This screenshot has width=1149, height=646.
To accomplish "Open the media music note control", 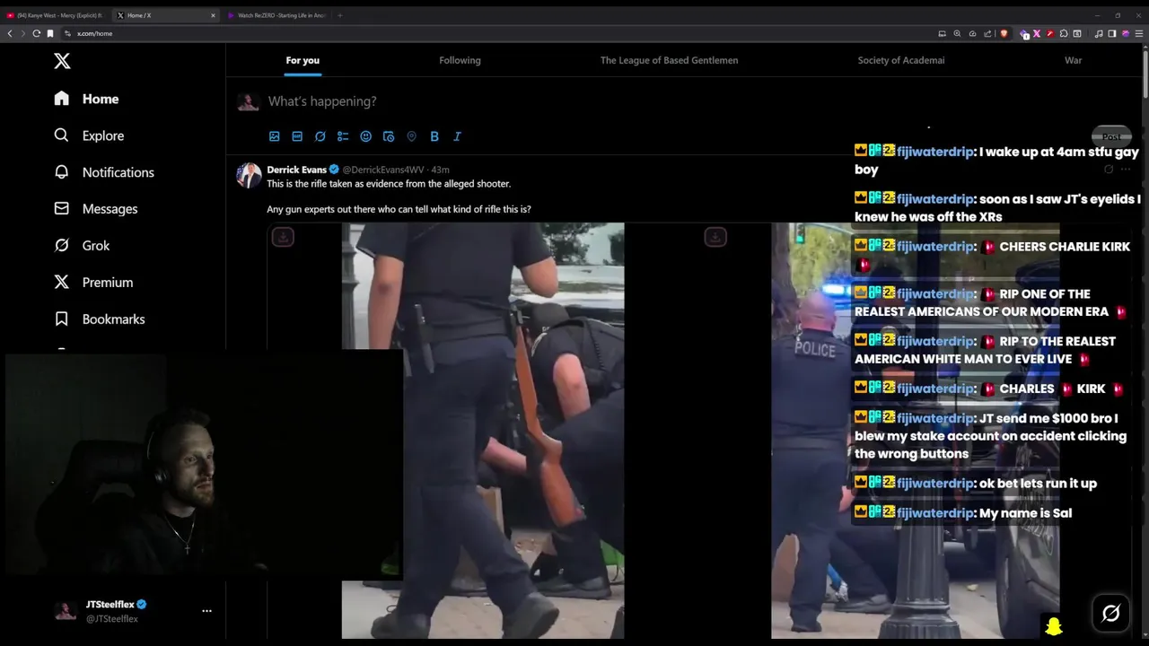I will 1099,33.
